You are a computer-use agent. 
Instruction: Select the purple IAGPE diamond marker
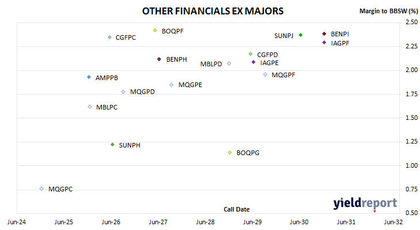tap(253, 62)
